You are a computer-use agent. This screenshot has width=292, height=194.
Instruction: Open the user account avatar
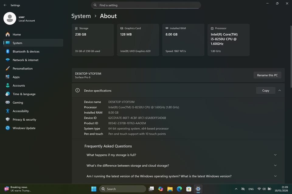(10, 18)
